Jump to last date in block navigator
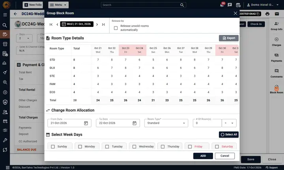The width and height of the screenshot is (284, 170). point(103,25)
